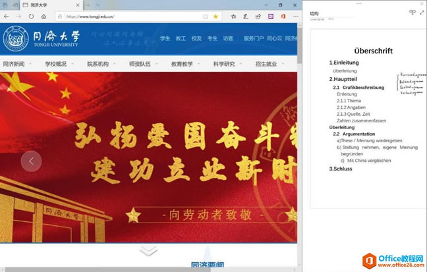Open the 院系机构 menu
Screen dimensions: 427x272
tap(98, 64)
